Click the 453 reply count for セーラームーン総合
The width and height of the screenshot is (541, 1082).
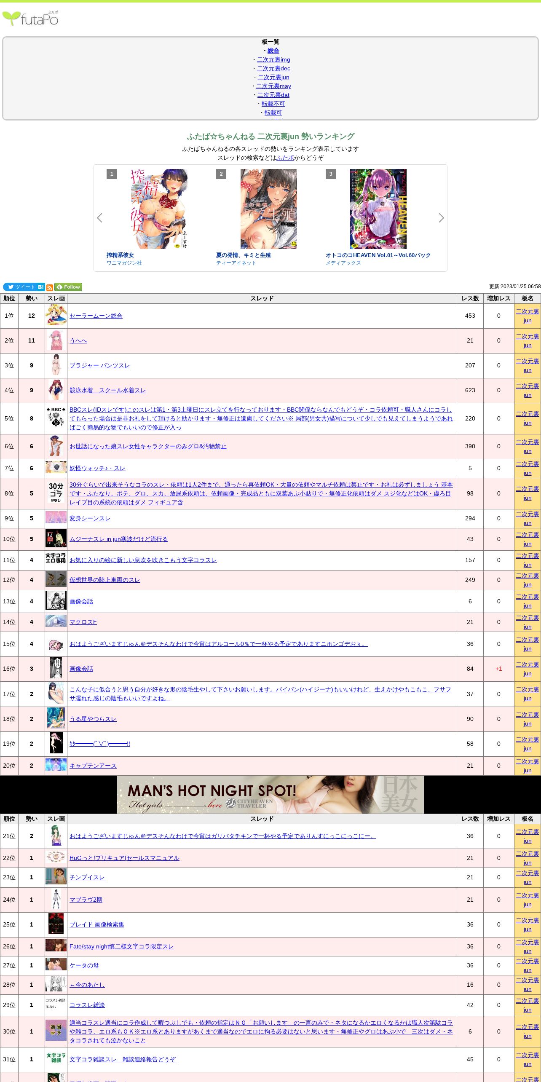click(x=470, y=316)
